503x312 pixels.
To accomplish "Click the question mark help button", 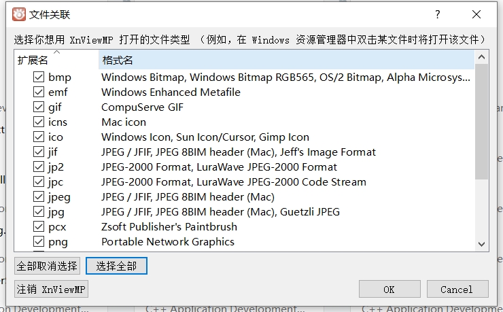I will pos(438,14).
